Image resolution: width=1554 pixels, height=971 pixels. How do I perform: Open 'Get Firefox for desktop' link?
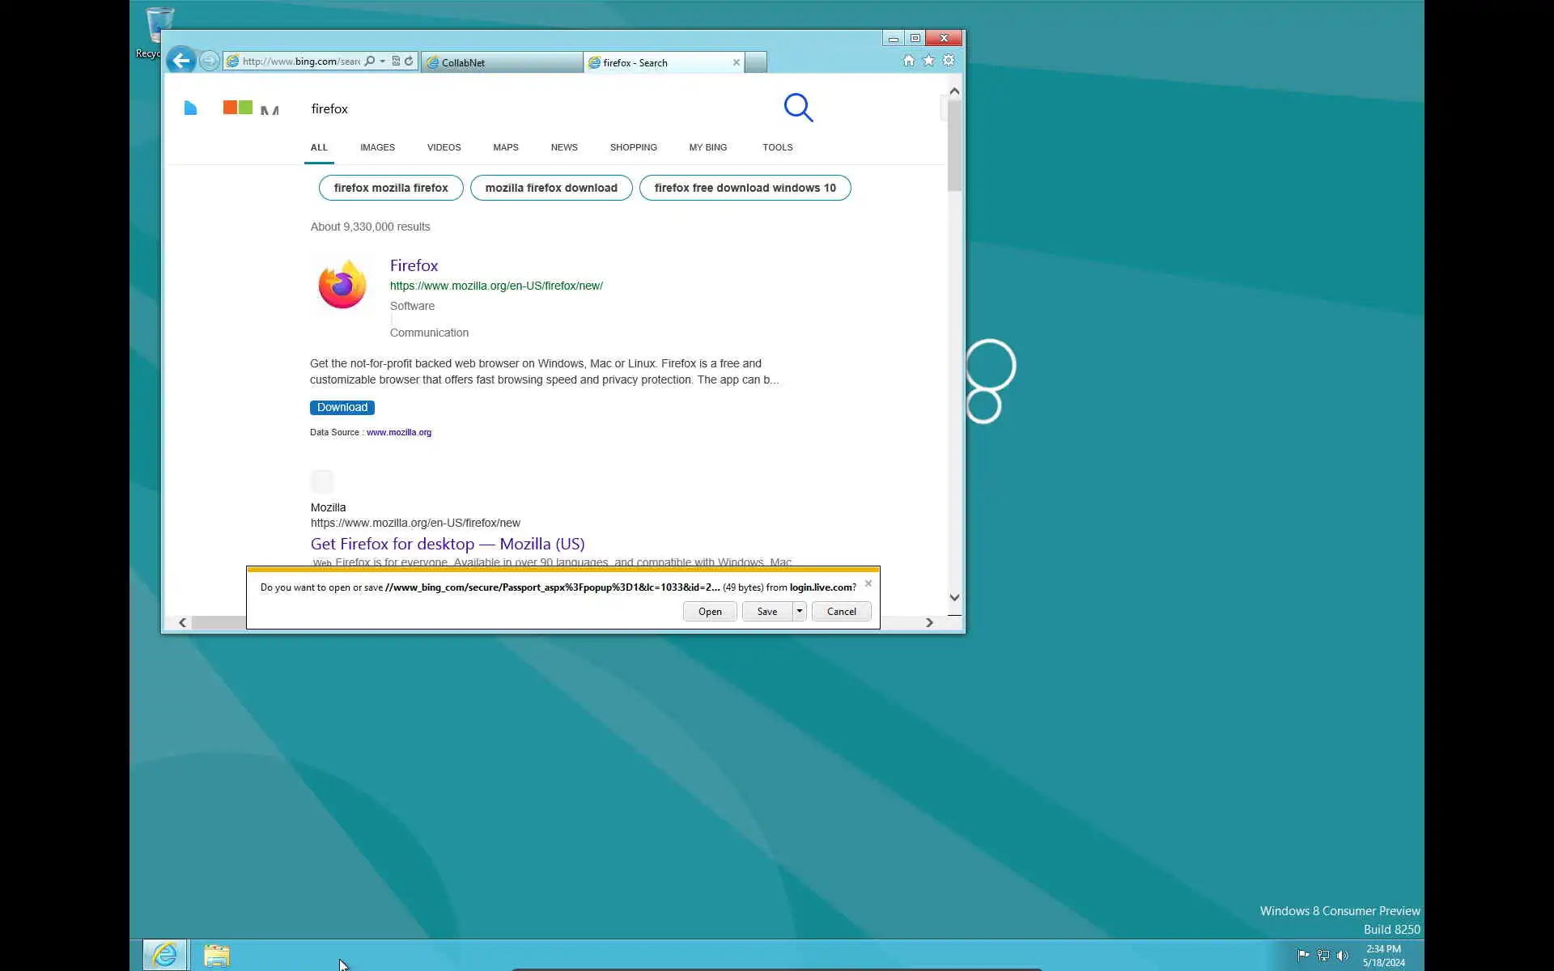click(447, 544)
